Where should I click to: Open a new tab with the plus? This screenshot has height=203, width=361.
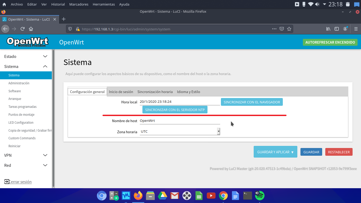pos(63,19)
